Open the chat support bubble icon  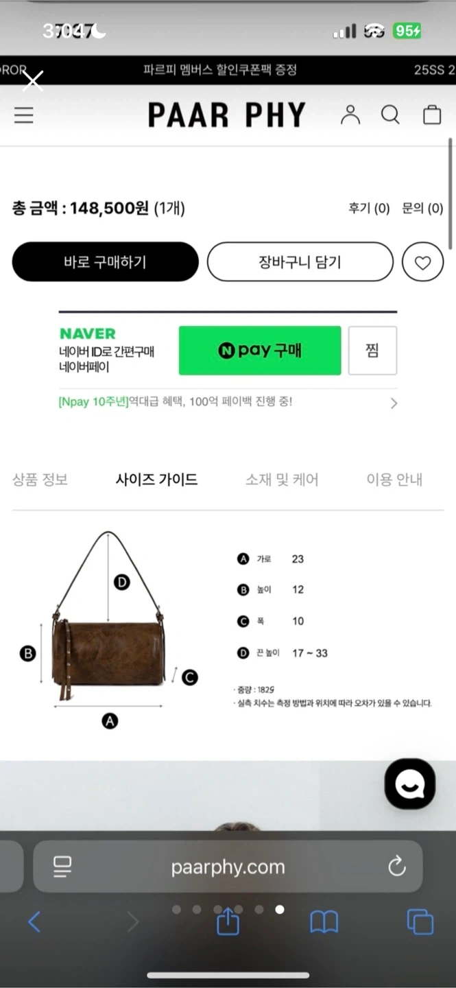coord(410,784)
